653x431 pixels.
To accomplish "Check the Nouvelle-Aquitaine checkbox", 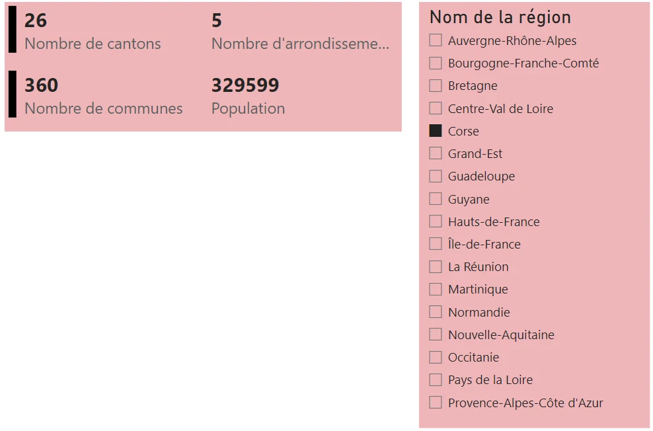I will (x=436, y=334).
